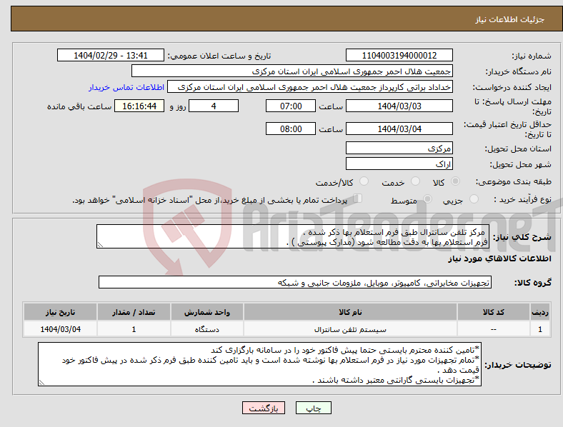Click the announcement date field 1404/02/29 - 13:41

[111, 55]
